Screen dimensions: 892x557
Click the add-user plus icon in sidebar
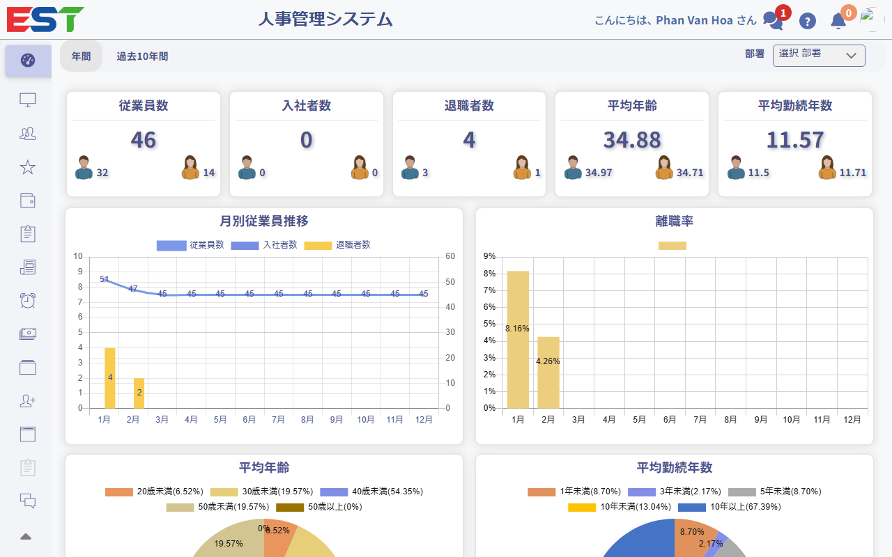(x=28, y=400)
